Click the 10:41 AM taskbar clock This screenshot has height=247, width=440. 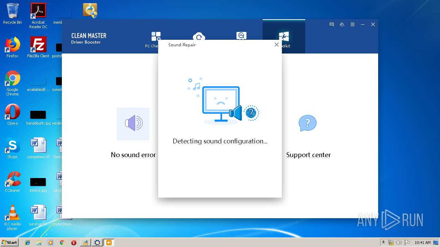[422, 243]
